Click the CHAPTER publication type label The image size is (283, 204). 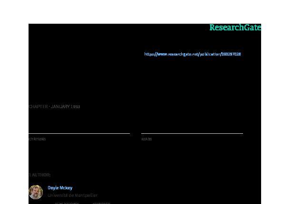[x=38, y=107]
